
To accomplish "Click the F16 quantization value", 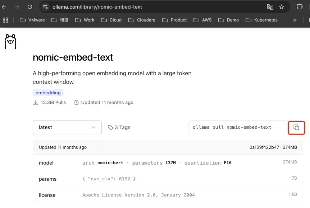I will pos(228,163).
